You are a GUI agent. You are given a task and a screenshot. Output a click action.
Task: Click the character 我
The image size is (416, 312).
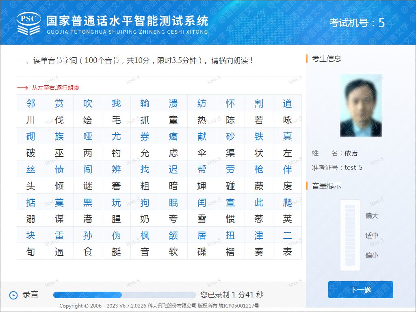point(116,103)
